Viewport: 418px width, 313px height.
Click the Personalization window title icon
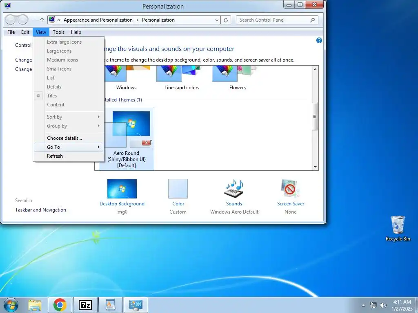(7, 6)
